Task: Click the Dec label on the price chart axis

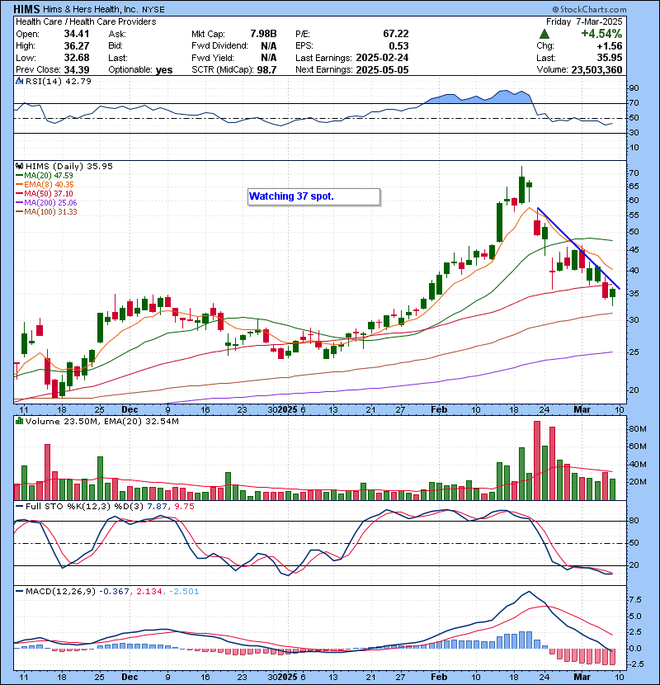Action: coord(130,409)
